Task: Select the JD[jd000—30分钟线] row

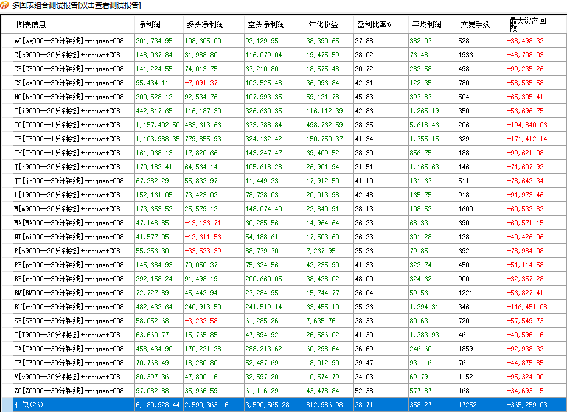Action: (x=283, y=181)
